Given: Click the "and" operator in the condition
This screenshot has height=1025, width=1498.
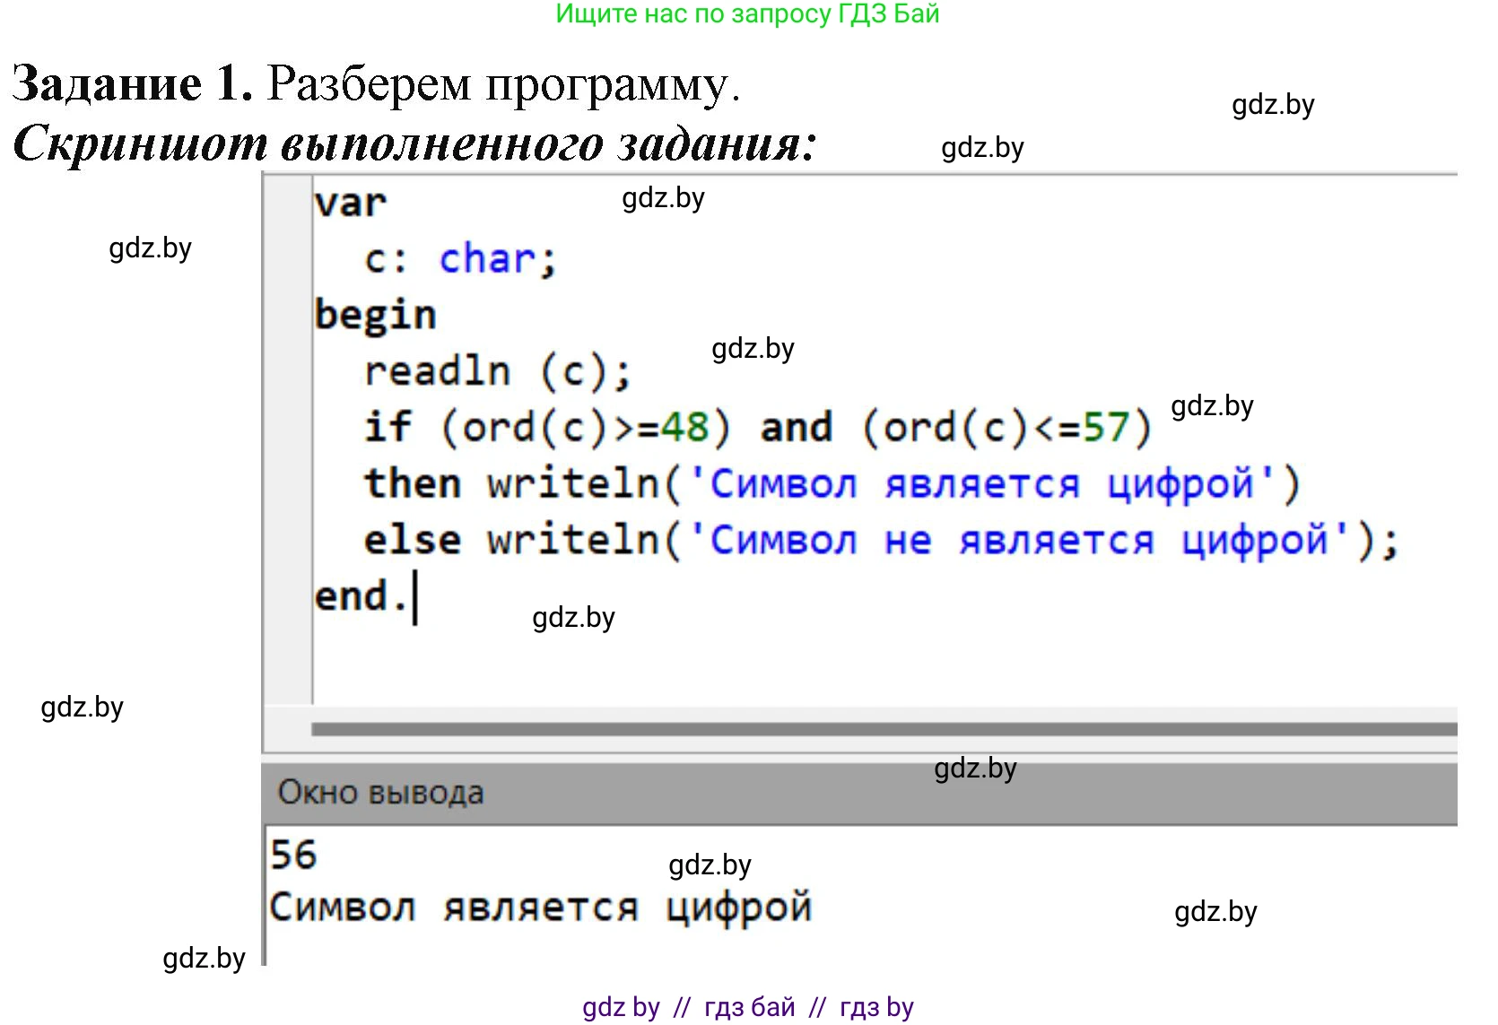Looking at the screenshot, I should 797,428.
